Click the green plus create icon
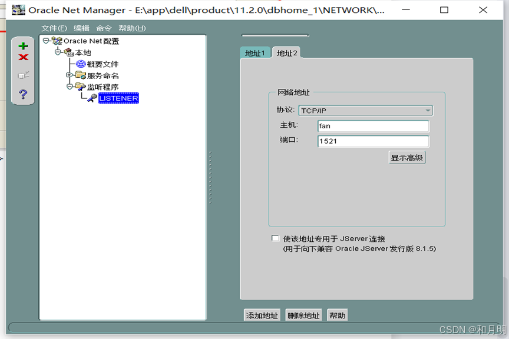 click(x=23, y=46)
